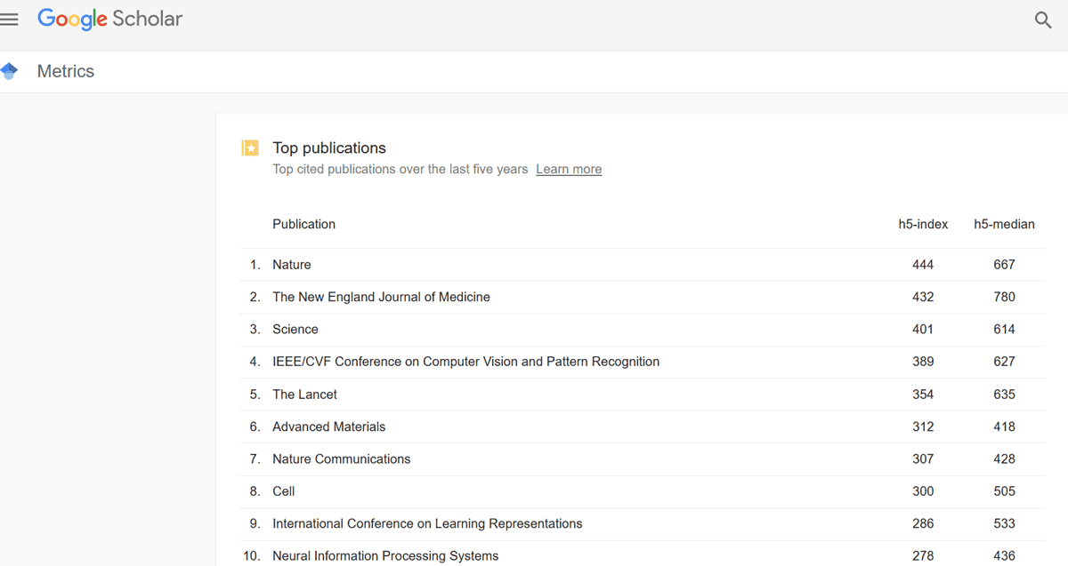Open Neural Information Processing Systems entry
The image size is (1068, 566).
[384, 555]
